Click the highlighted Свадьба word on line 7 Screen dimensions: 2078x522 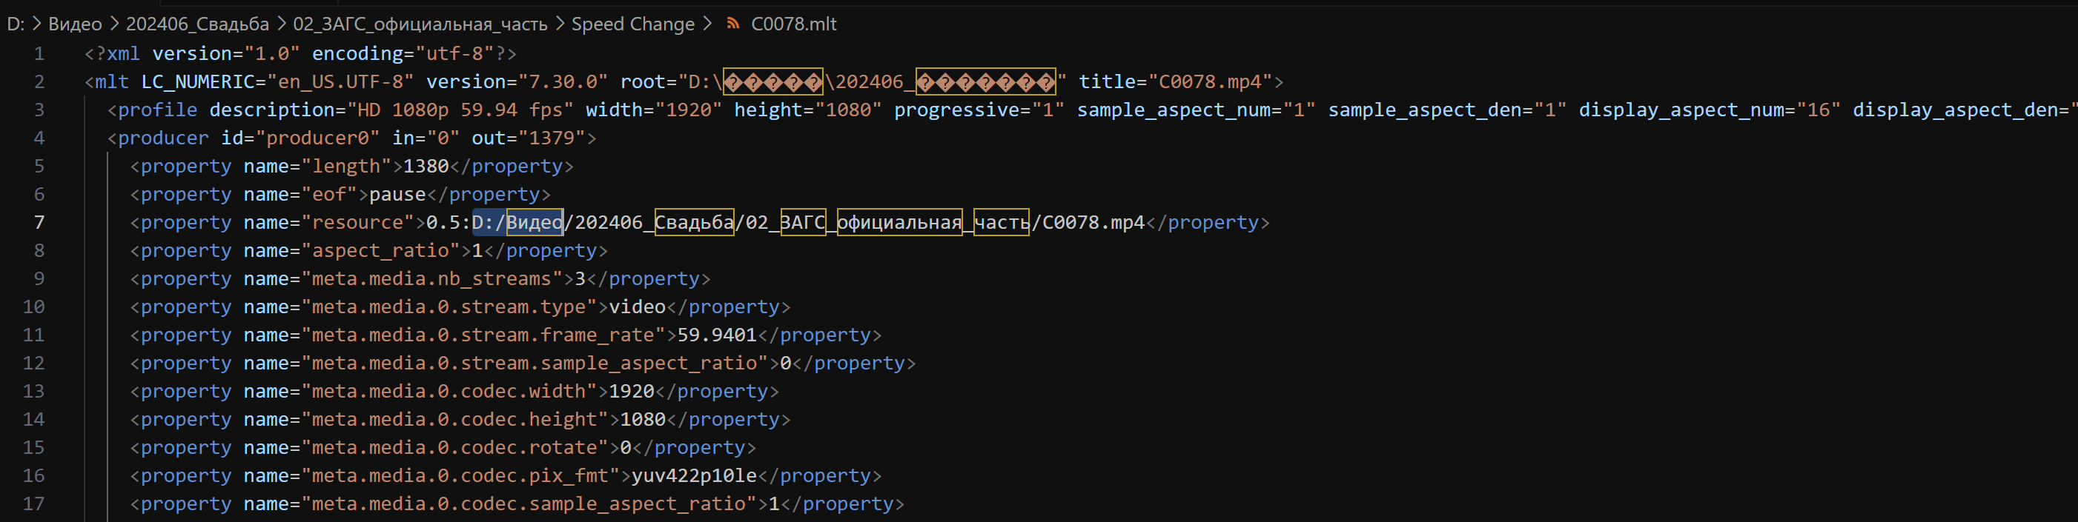(x=694, y=222)
